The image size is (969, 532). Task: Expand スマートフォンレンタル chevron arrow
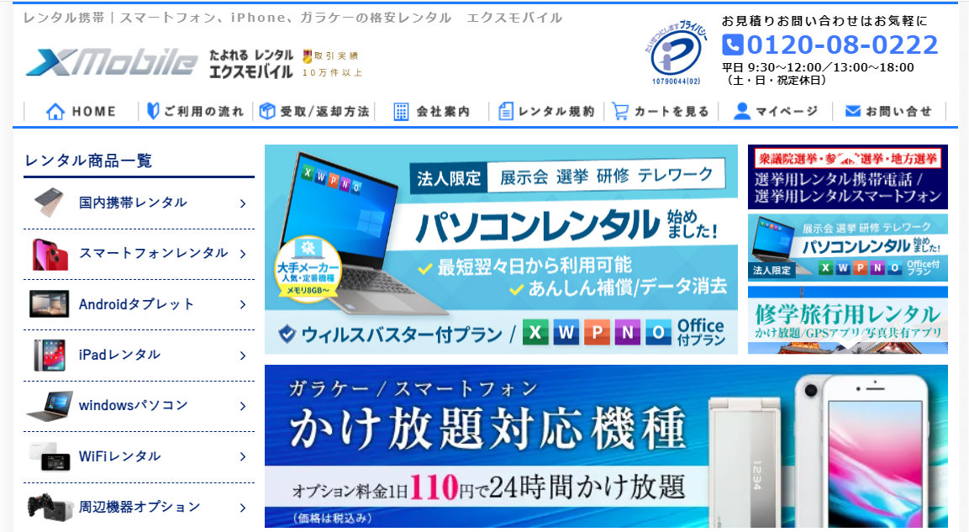(243, 254)
